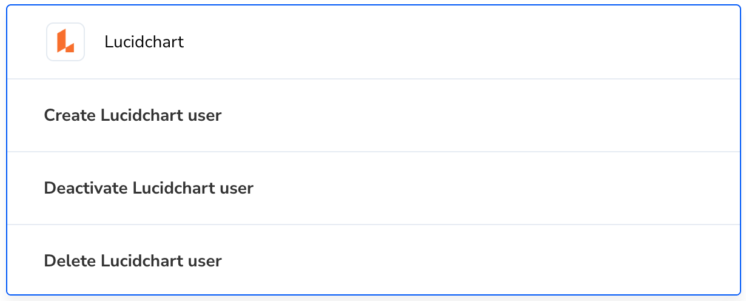The height and width of the screenshot is (301, 746).
Task: Open the Create Lucidchart user action
Action: coord(373,115)
